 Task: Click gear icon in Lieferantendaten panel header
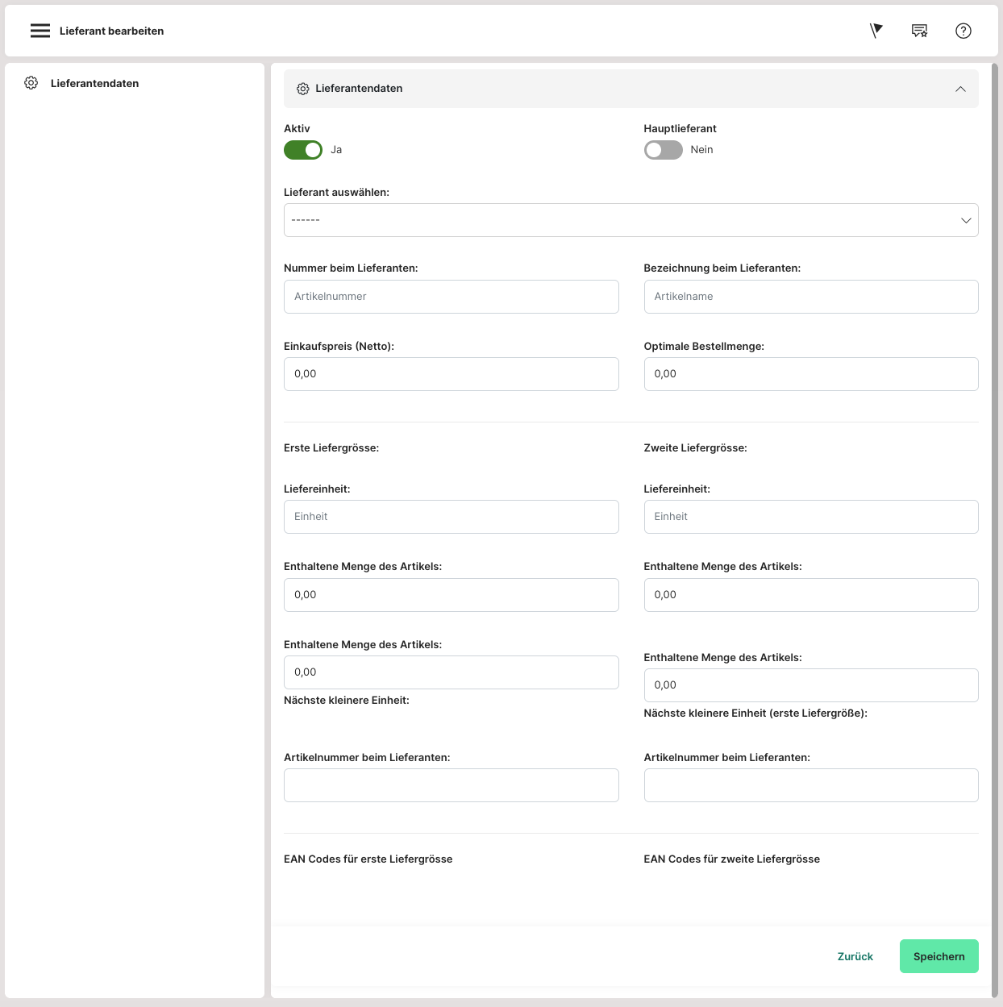(303, 89)
